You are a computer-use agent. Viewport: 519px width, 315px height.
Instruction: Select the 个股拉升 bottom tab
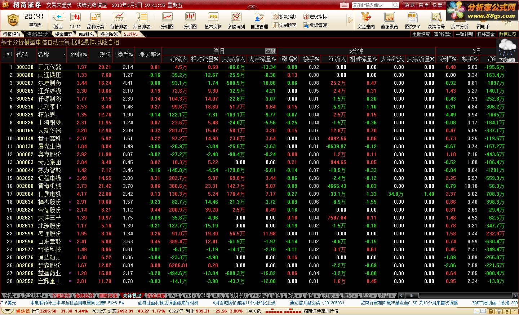tap(61, 296)
